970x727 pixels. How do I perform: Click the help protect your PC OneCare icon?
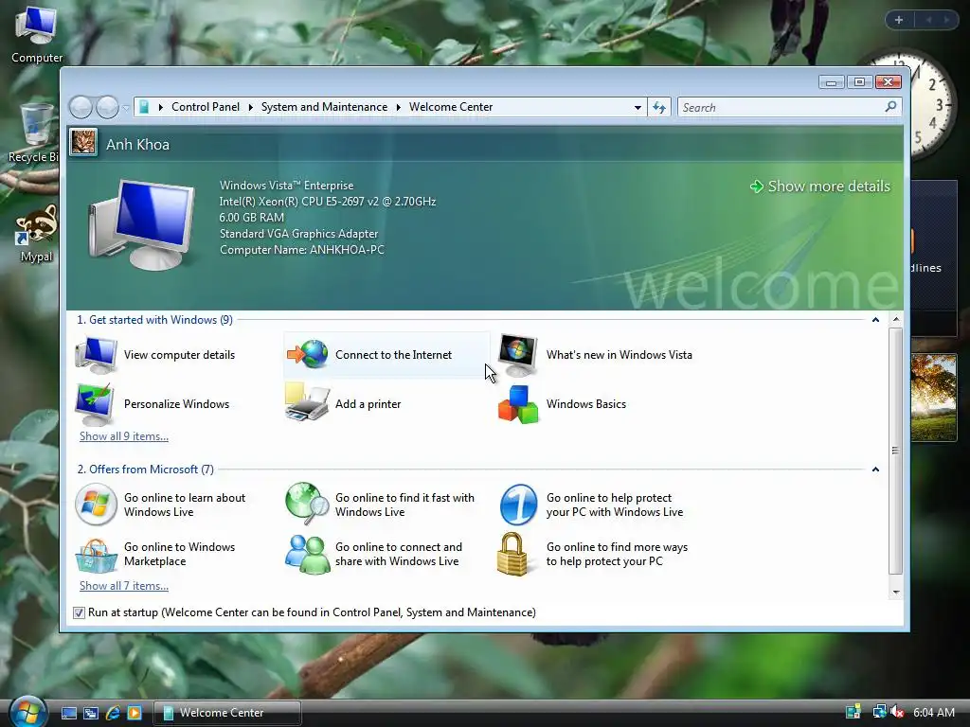518,505
